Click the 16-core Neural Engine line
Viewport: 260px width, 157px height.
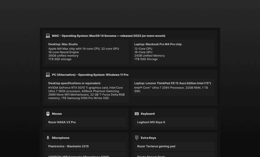pos(63,52)
